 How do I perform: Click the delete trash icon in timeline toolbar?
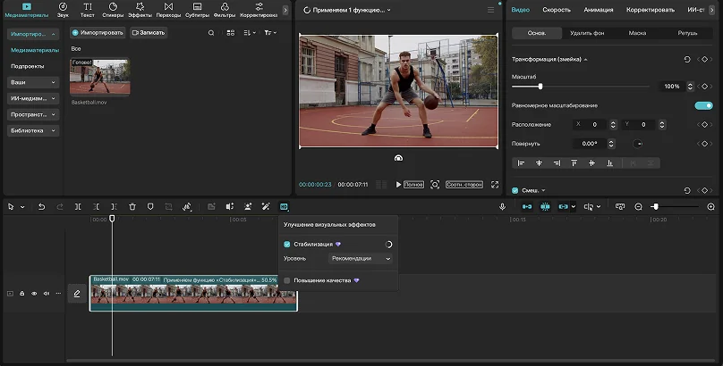tap(132, 207)
